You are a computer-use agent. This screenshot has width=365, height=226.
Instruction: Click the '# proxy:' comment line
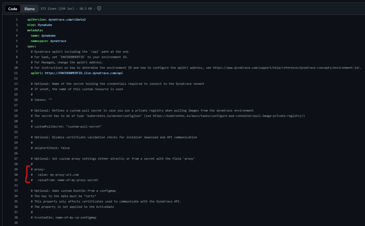[x=38, y=169]
